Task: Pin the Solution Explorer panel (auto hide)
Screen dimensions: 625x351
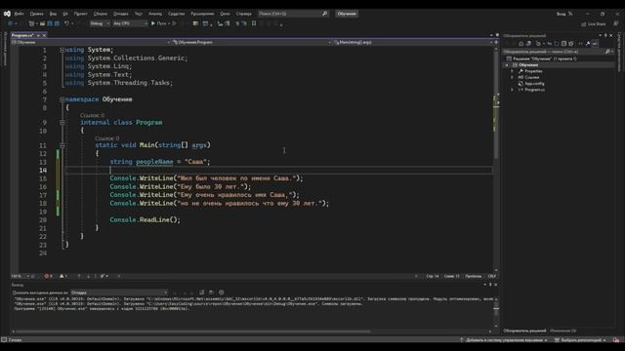Action: pyautogui.click(x=605, y=35)
